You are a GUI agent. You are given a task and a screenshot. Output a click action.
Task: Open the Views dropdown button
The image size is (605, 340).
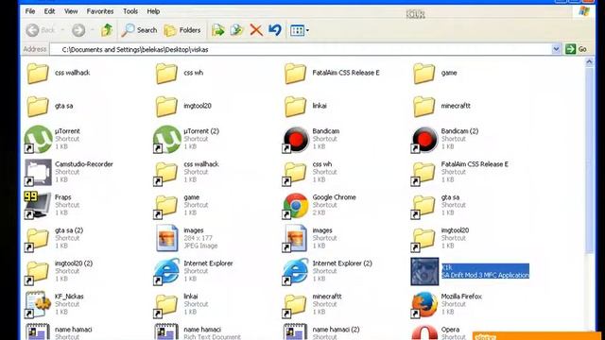tap(300, 30)
